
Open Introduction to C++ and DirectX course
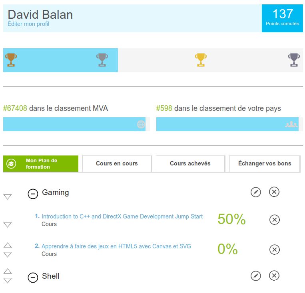122,216
